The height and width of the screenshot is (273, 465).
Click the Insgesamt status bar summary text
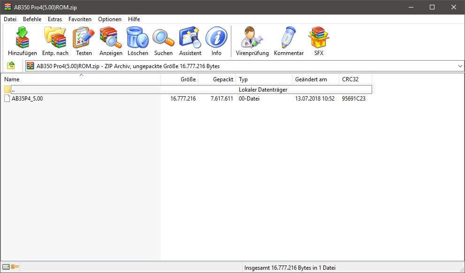click(290, 268)
